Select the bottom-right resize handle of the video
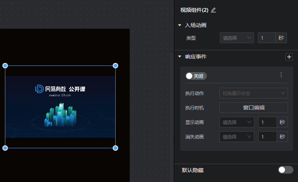Image resolution: width=298 pixels, height=182 pixels. (x=115, y=148)
